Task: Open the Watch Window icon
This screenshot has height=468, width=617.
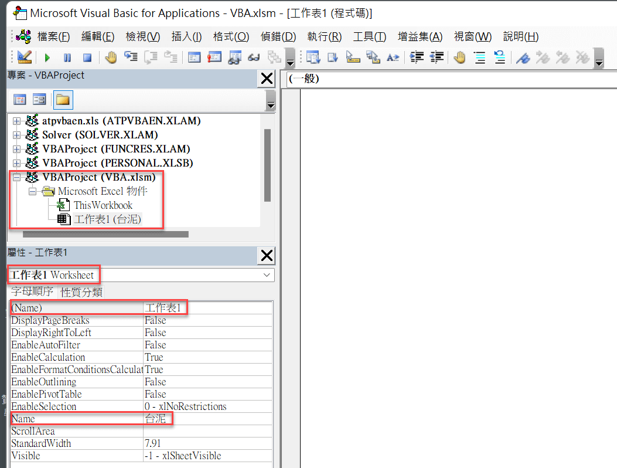Action: click(234, 57)
